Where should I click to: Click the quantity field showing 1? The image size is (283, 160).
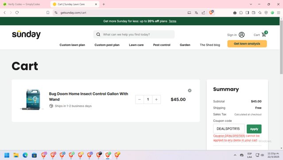click(148, 100)
